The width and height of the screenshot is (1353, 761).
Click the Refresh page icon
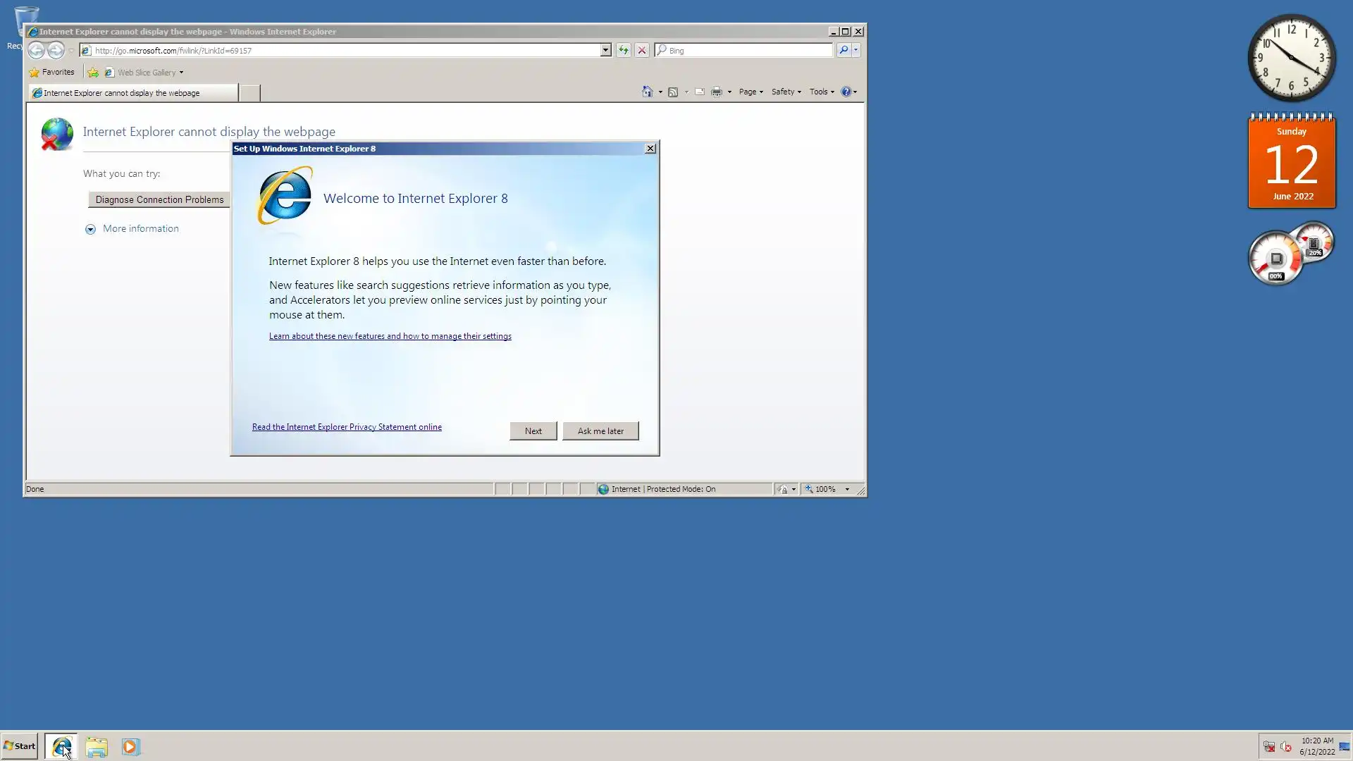click(x=623, y=50)
